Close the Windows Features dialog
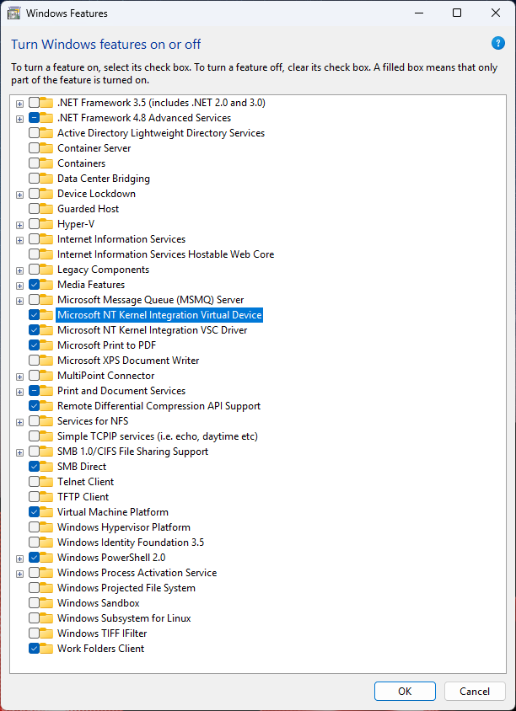Screen dimensions: 516x711 pos(496,13)
